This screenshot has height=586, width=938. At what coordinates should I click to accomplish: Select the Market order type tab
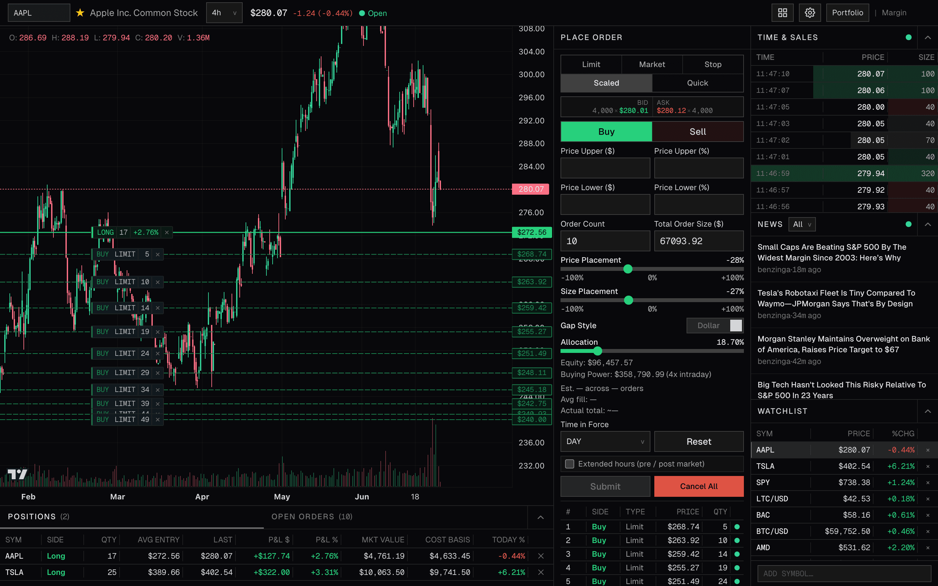tap(652, 64)
